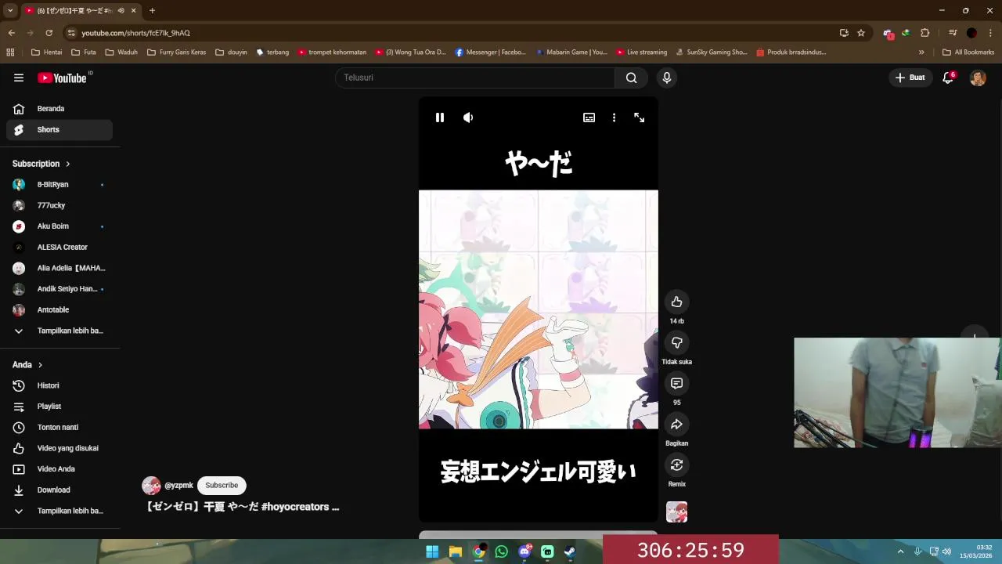Open ALESIA Creator channel
This screenshot has height=564, width=1002.
tap(59, 248)
